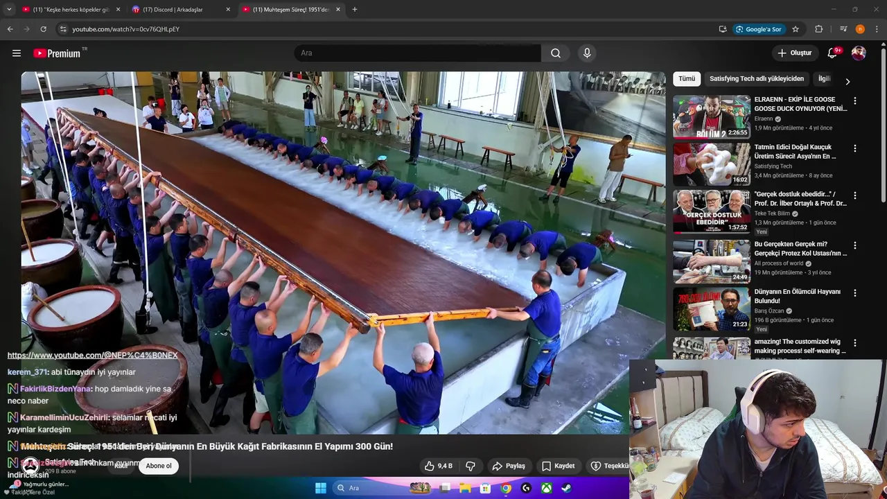Select the İlgili filter chip
The height and width of the screenshot is (499, 887).
click(x=824, y=79)
